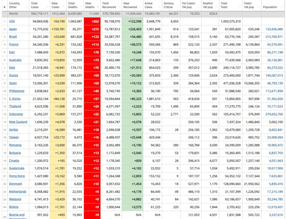The image size is (286, 219).
Task: Open the Russia country link
Action: 13,76
